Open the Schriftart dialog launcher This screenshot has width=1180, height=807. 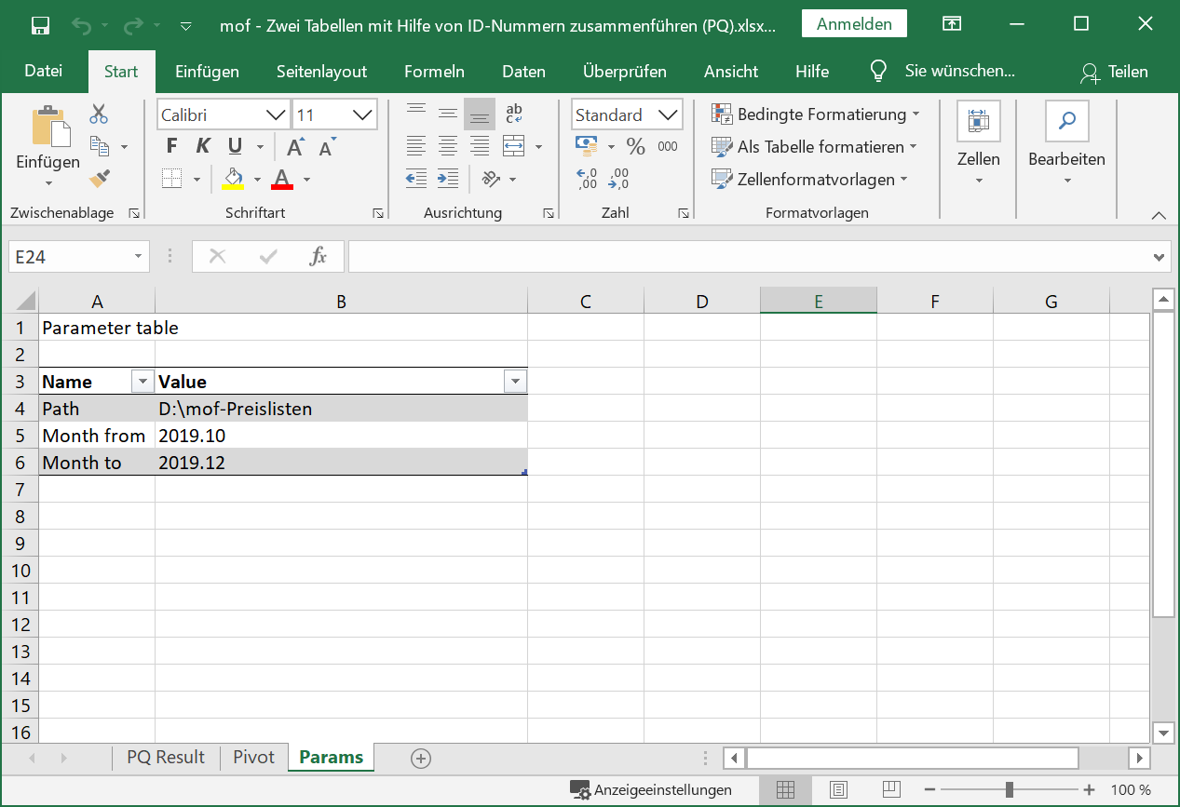click(x=378, y=213)
